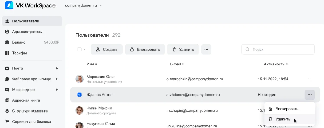Click the Администраторы crown icon
This screenshot has height=128, width=324.
[7, 32]
